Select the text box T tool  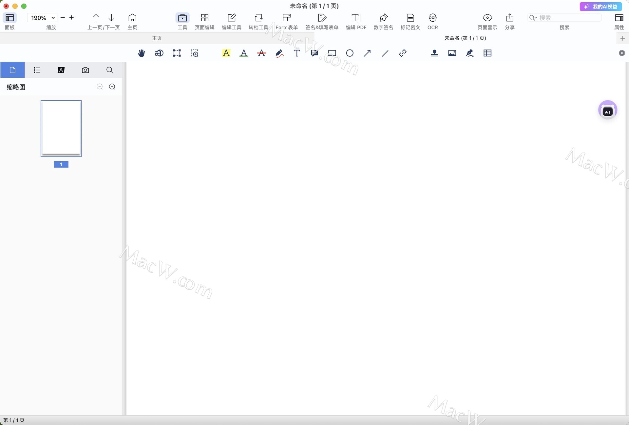297,53
